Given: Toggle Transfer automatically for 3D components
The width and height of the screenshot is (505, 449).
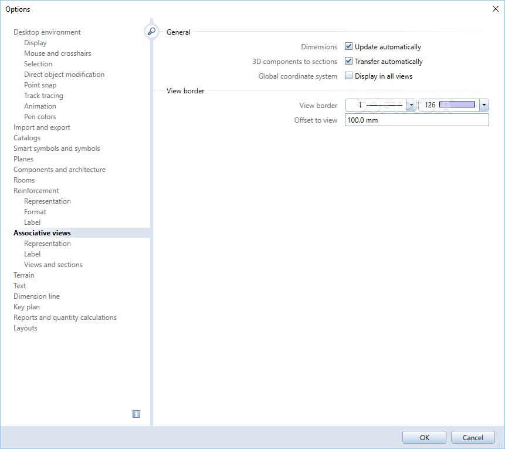Looking at the screenshot, I should click(x=348, y=61).
